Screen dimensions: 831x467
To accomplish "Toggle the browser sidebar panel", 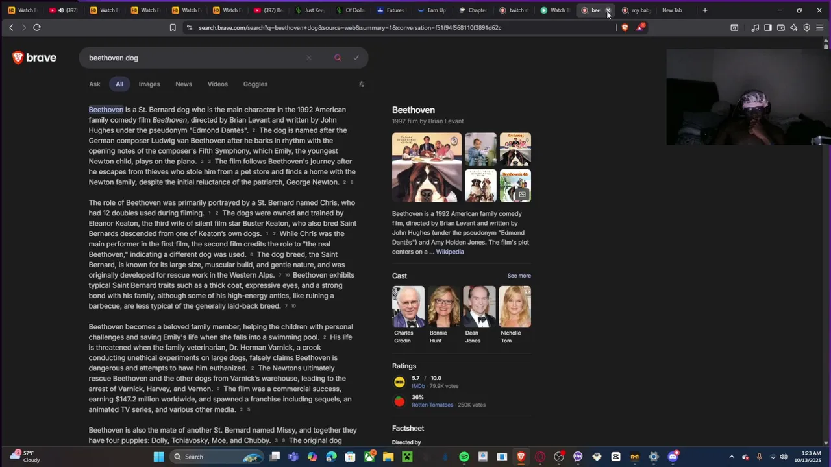I will pos(768,27).
